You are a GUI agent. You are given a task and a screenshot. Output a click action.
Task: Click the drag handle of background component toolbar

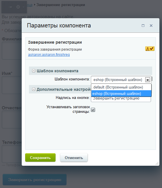coord(3,7)
